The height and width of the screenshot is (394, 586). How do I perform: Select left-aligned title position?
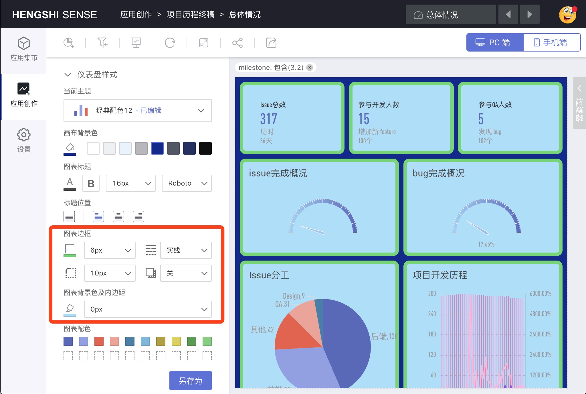pos(98,216)
